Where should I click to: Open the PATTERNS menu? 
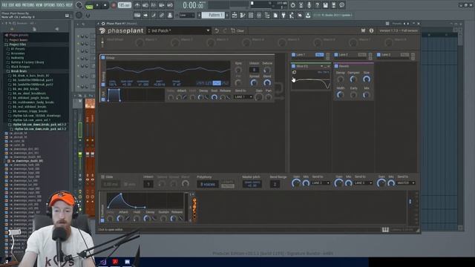[28, 5]
